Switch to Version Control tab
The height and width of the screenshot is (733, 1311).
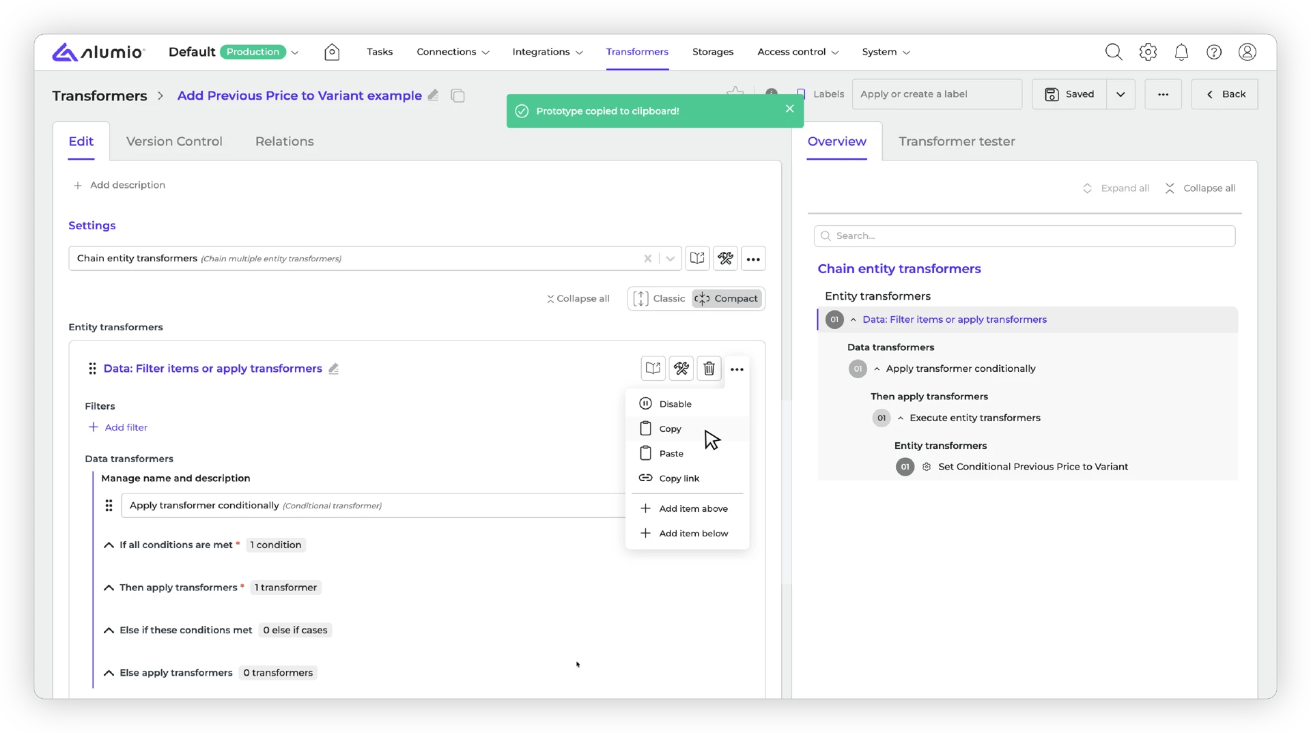coord(174,141)
